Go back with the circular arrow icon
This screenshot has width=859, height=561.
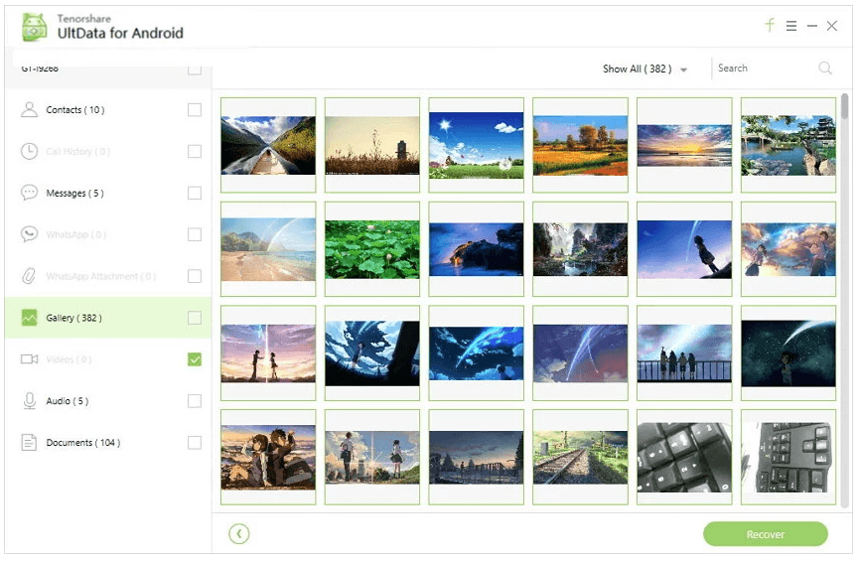pyautogui.click(x=239, y=533)
